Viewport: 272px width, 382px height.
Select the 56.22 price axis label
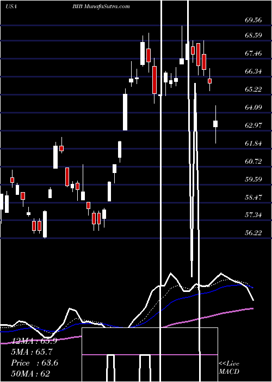click(254, 233)
